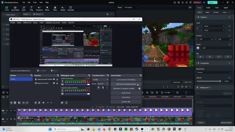Mute Audio du bureau speaker icon
The image size is (235, 132).
pyautogui.click(x=62, y=85)
